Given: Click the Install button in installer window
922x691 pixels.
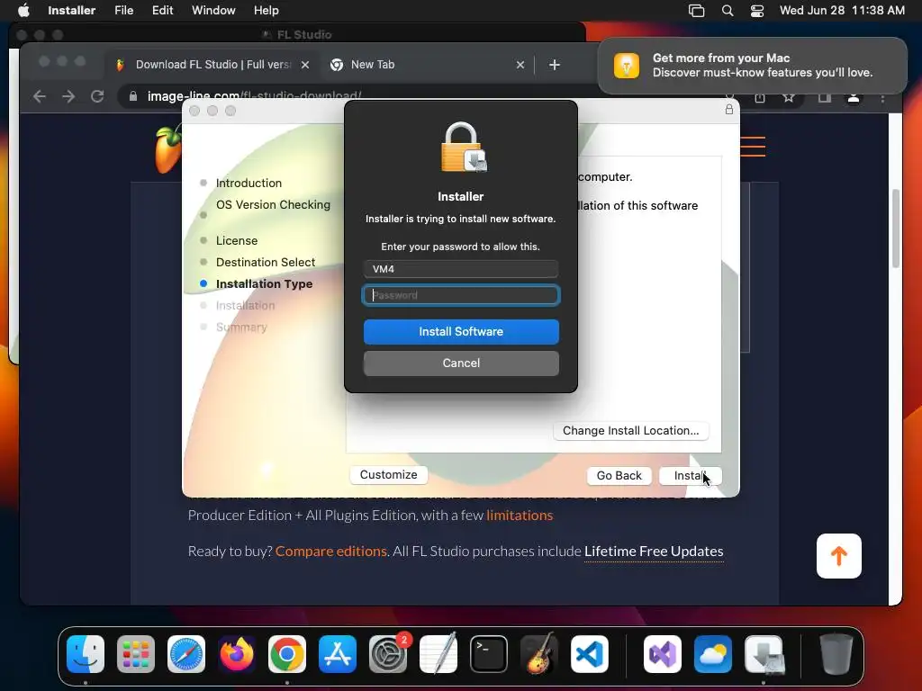Looking at the screenshot, I should coord(691,475).
